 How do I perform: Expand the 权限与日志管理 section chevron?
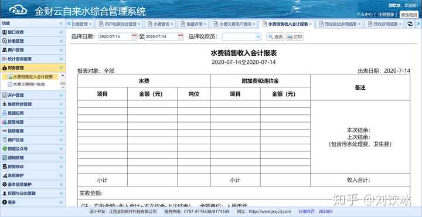pyautogui.click(x=61, y=194)
